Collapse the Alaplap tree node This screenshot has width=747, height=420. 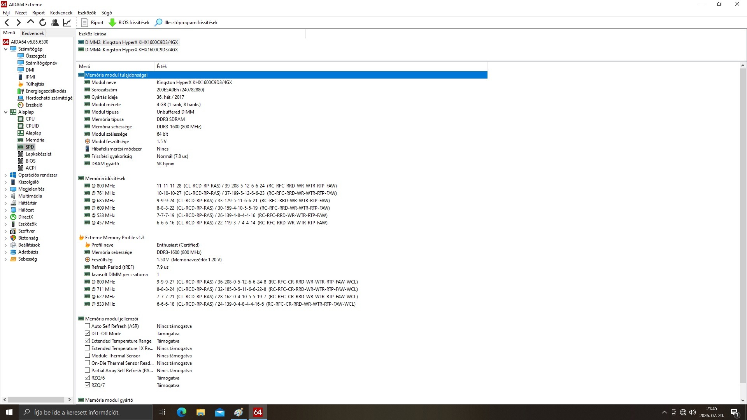[5, 112]
